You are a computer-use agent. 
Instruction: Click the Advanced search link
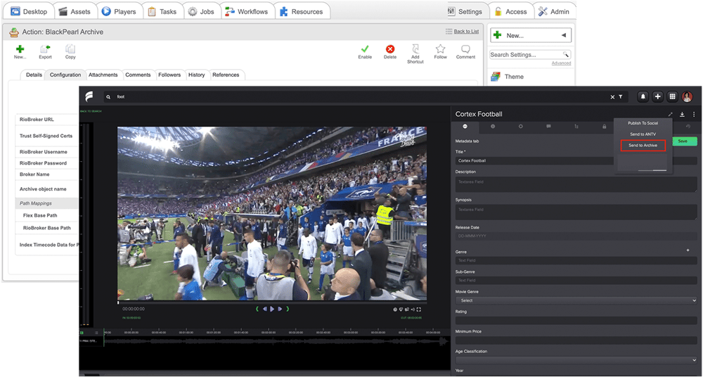(x=561, y=63)
